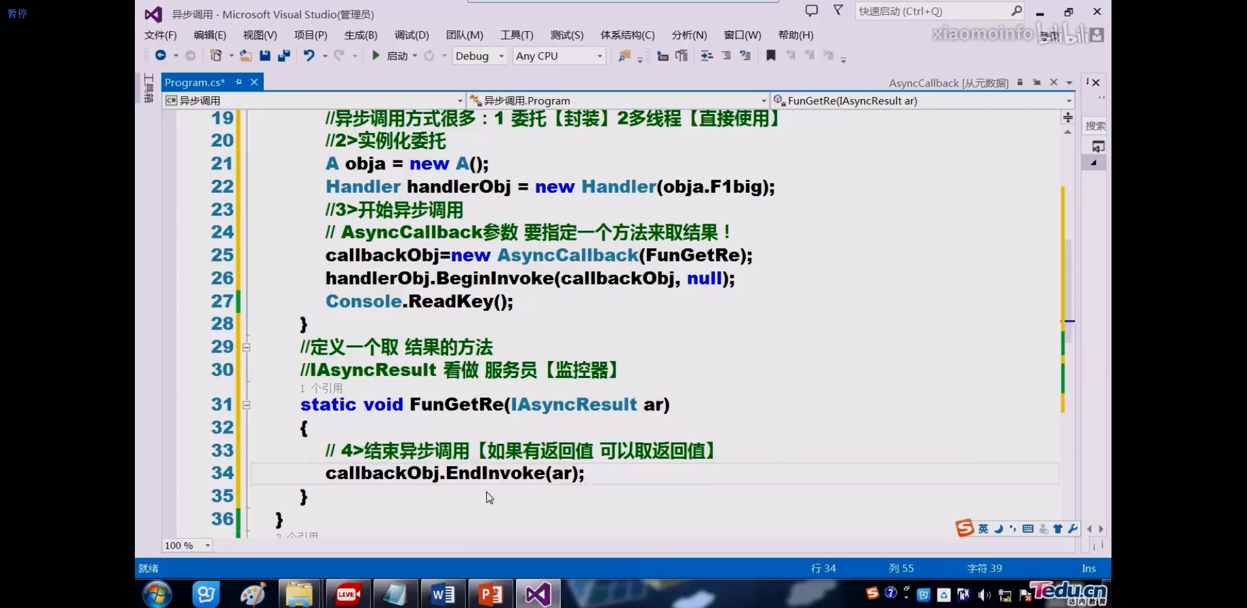Click into the 快速启动 Quick Launch box
The image size is (1247, 608).
click(x=939, y=11)
